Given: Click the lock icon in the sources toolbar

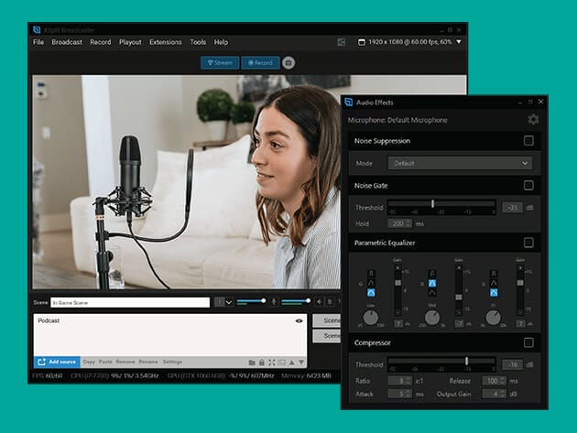Looking at the screenshot, I should 262,363.
